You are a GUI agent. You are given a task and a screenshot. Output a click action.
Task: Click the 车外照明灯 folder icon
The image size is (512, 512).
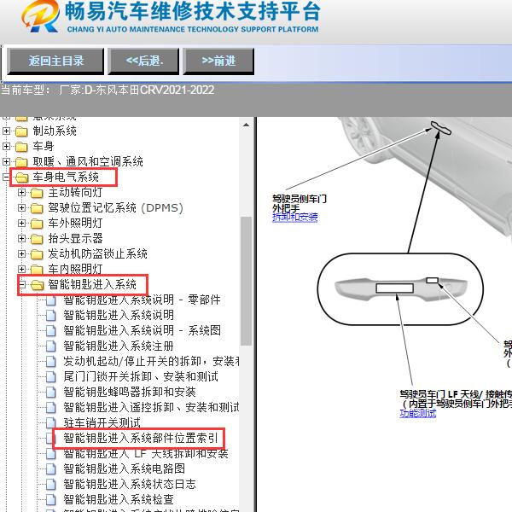click(x=37, y=224)
